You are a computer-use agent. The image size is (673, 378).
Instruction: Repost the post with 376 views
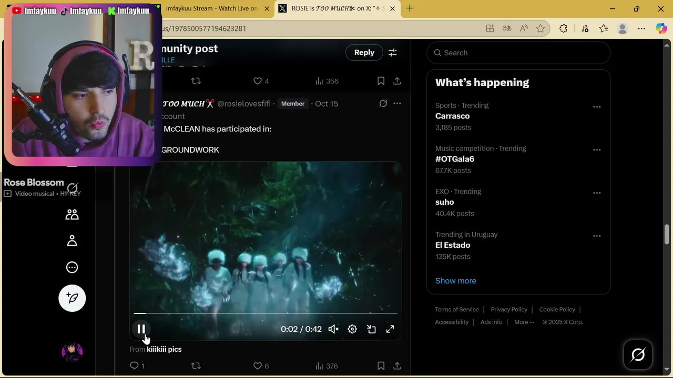point(196,366)
